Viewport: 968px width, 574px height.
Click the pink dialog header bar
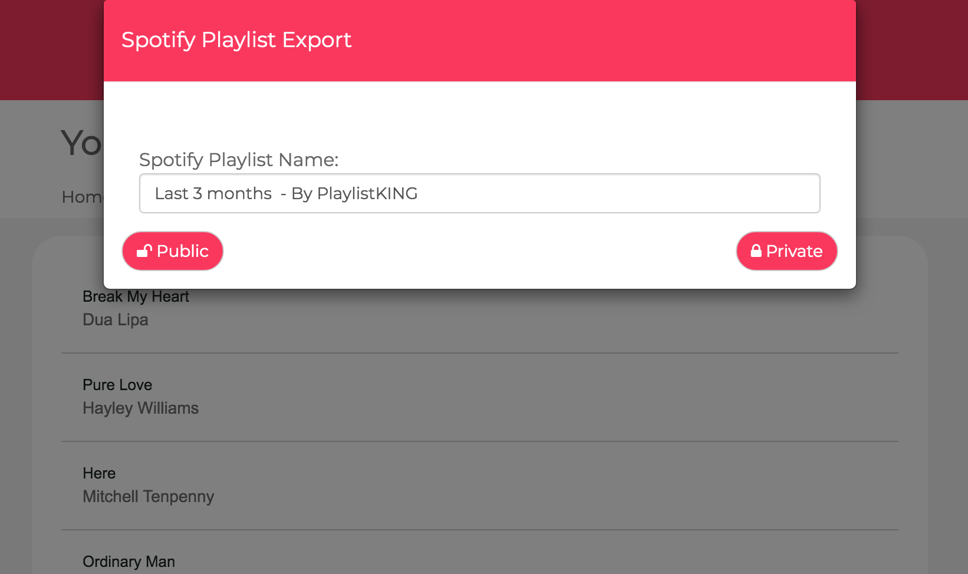point(531,39)
